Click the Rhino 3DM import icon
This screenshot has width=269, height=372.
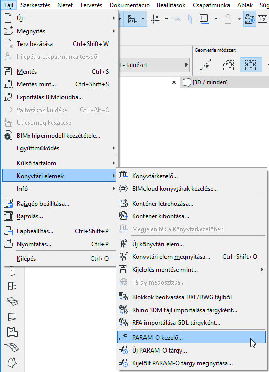[x=123, y=310]
